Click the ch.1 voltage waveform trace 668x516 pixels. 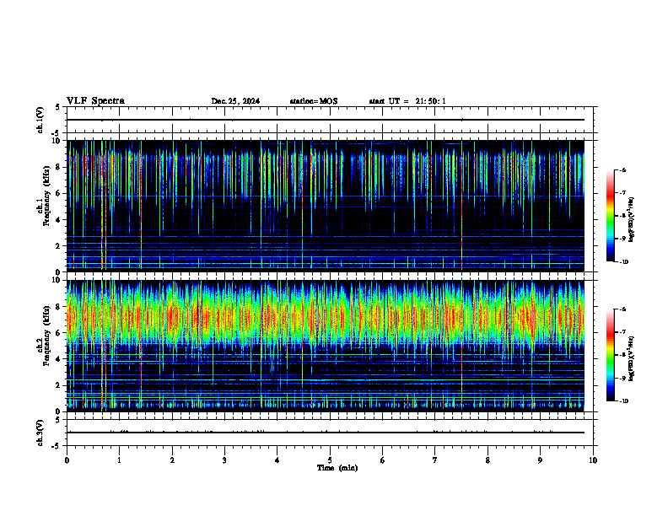326,120
